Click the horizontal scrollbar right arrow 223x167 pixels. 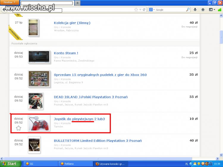(x=217, y=158)
